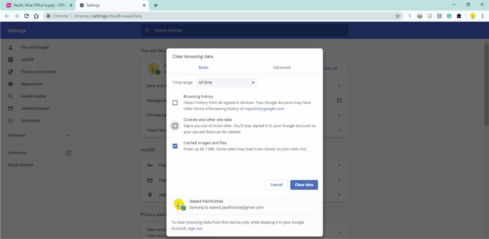
Task: Expand the Advanced sidebar section
Action: tap(38, 135)
